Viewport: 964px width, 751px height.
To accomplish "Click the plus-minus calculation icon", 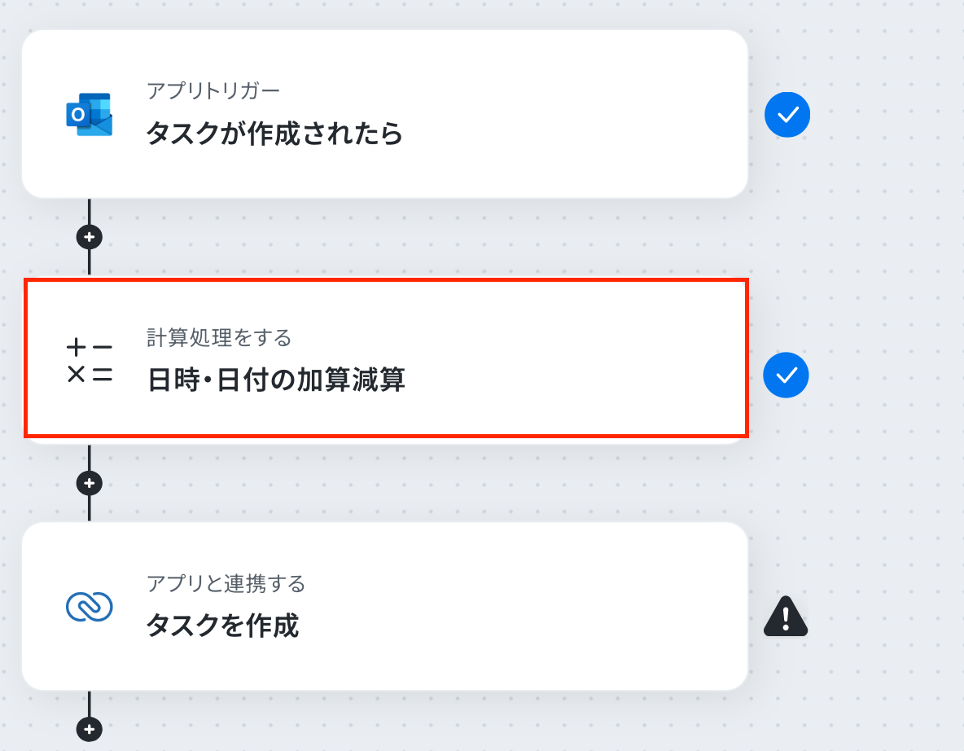I will [89, 360].
